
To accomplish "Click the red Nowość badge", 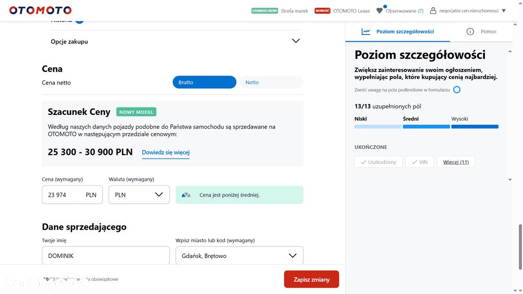I will tap(322, 10).
